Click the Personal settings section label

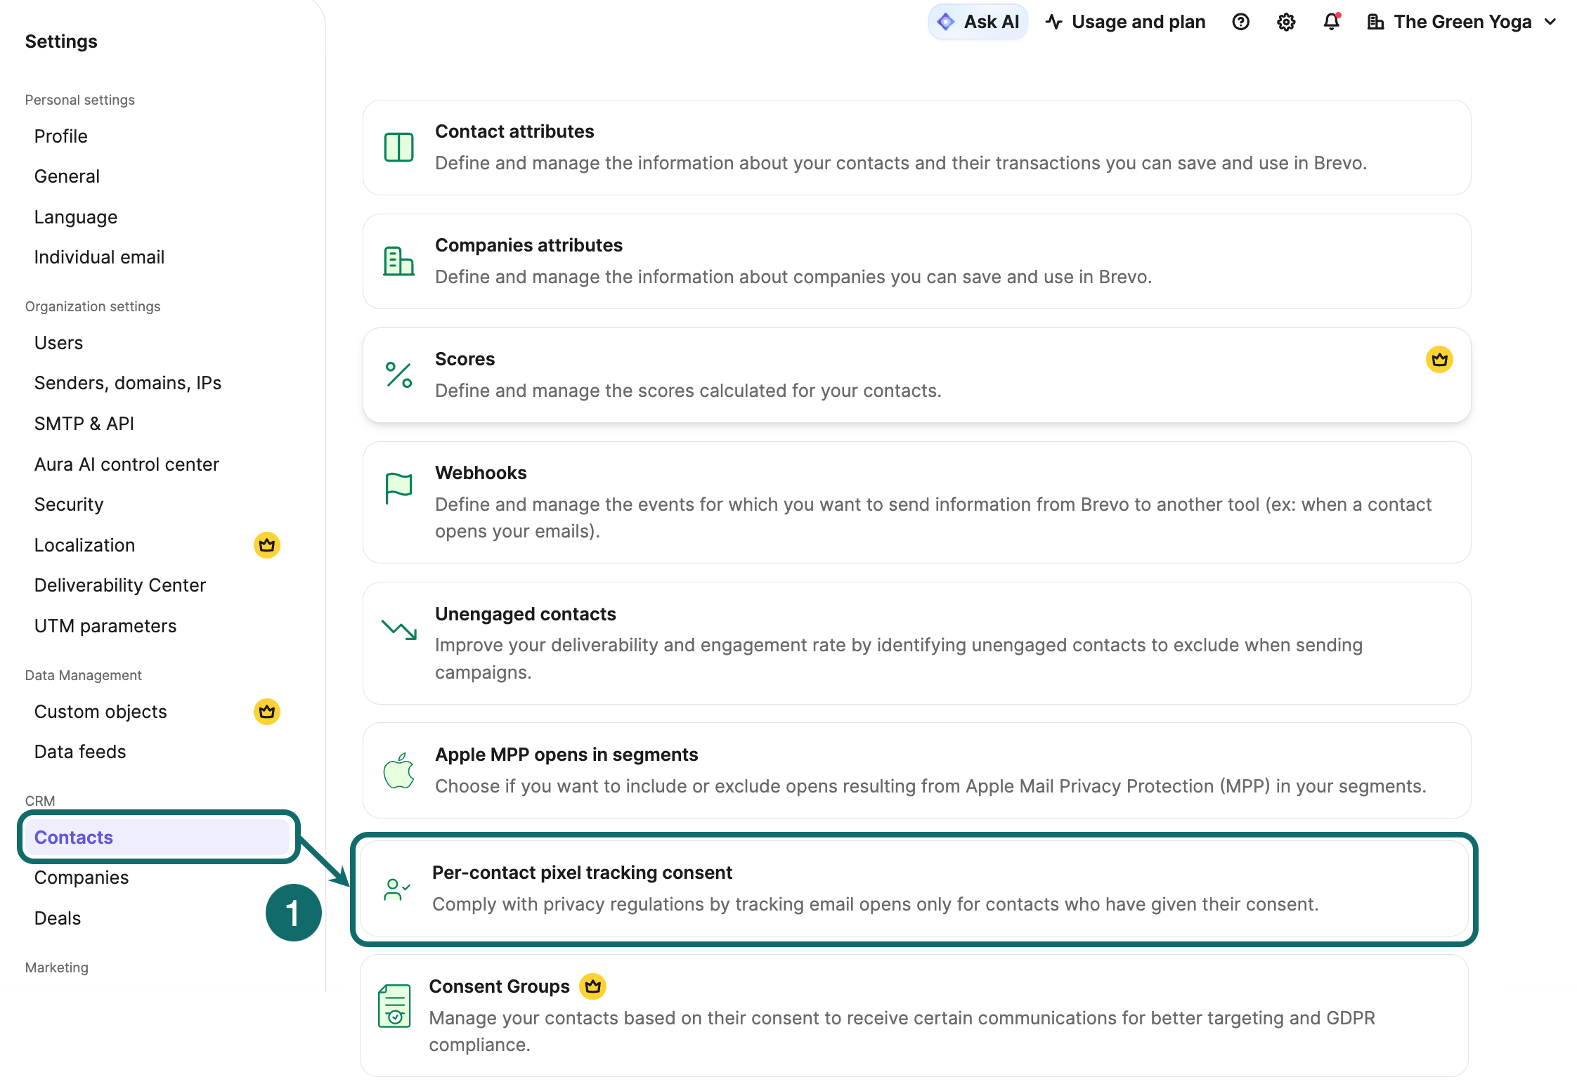coord(80,100)
